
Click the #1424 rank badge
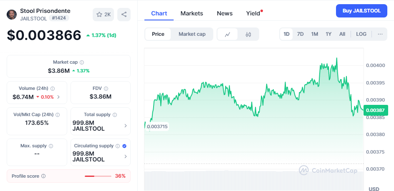coord(59,18)
